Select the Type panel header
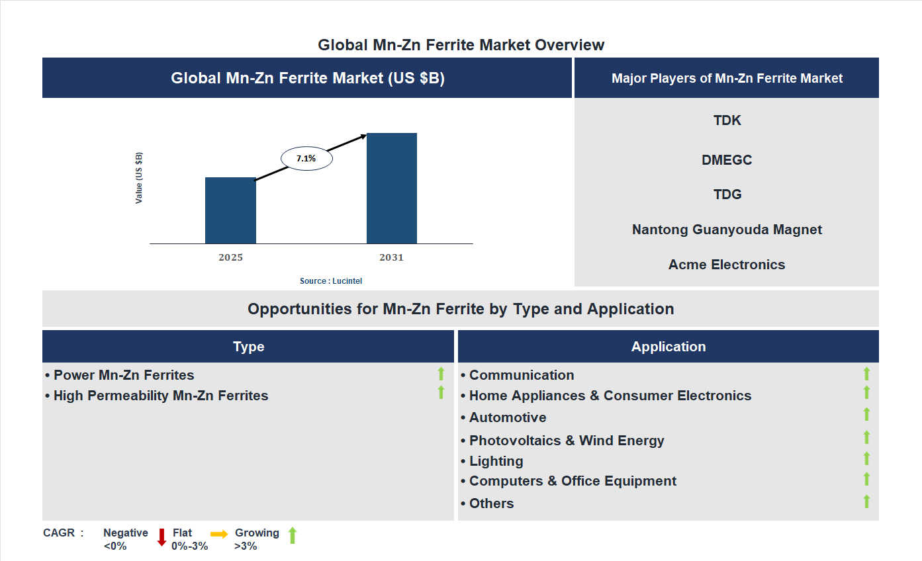922x561 pixels. point(248,346)
